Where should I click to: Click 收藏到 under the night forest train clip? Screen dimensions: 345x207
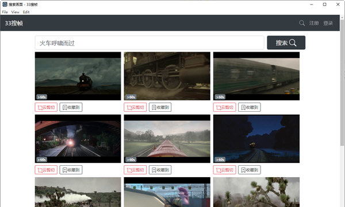click(250, 170)
